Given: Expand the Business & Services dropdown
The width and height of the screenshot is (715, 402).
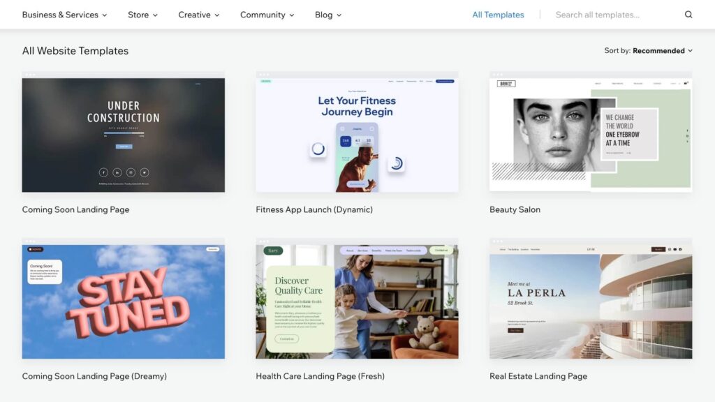Looking at the screenshot, I should (64, 14).
